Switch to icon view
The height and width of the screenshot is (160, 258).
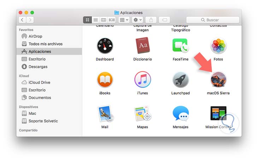87,20
